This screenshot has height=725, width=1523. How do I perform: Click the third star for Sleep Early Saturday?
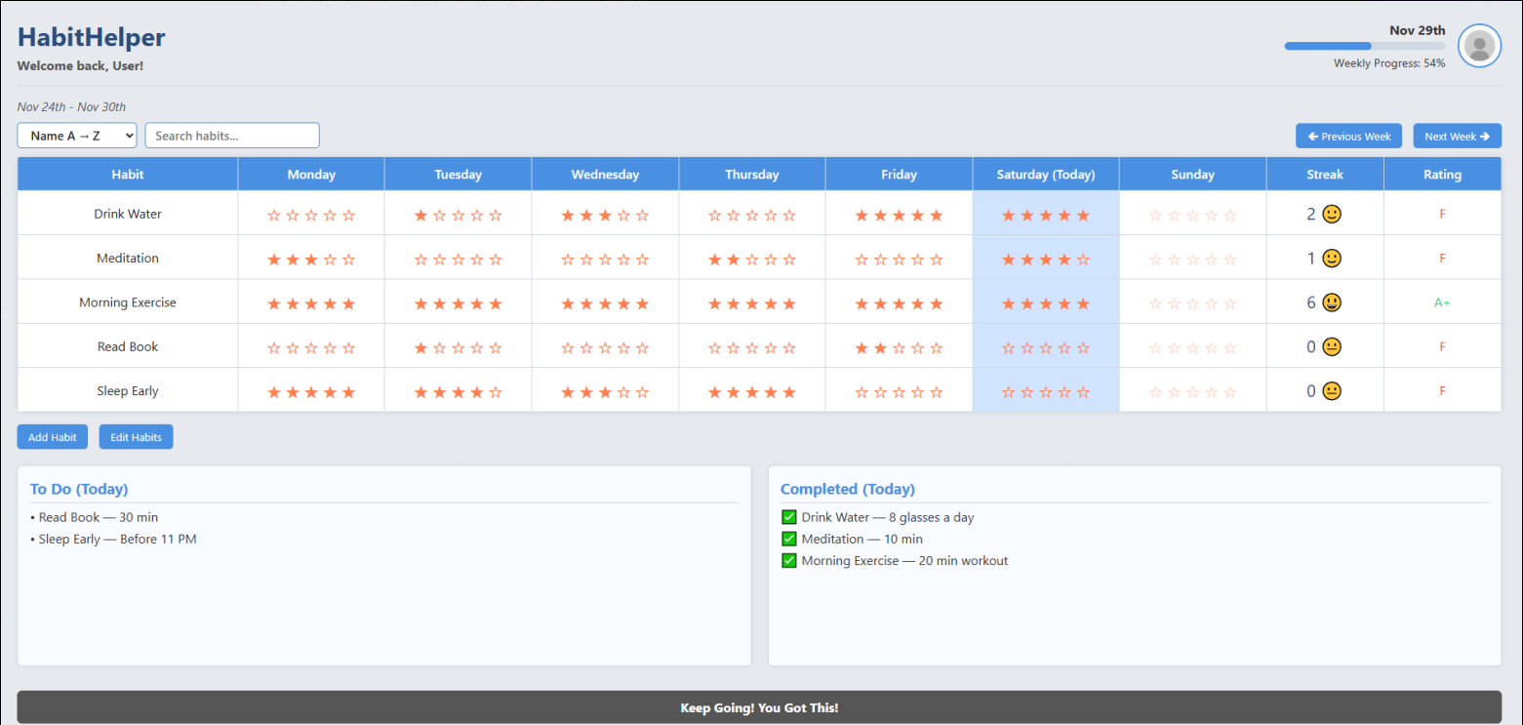1046,392
